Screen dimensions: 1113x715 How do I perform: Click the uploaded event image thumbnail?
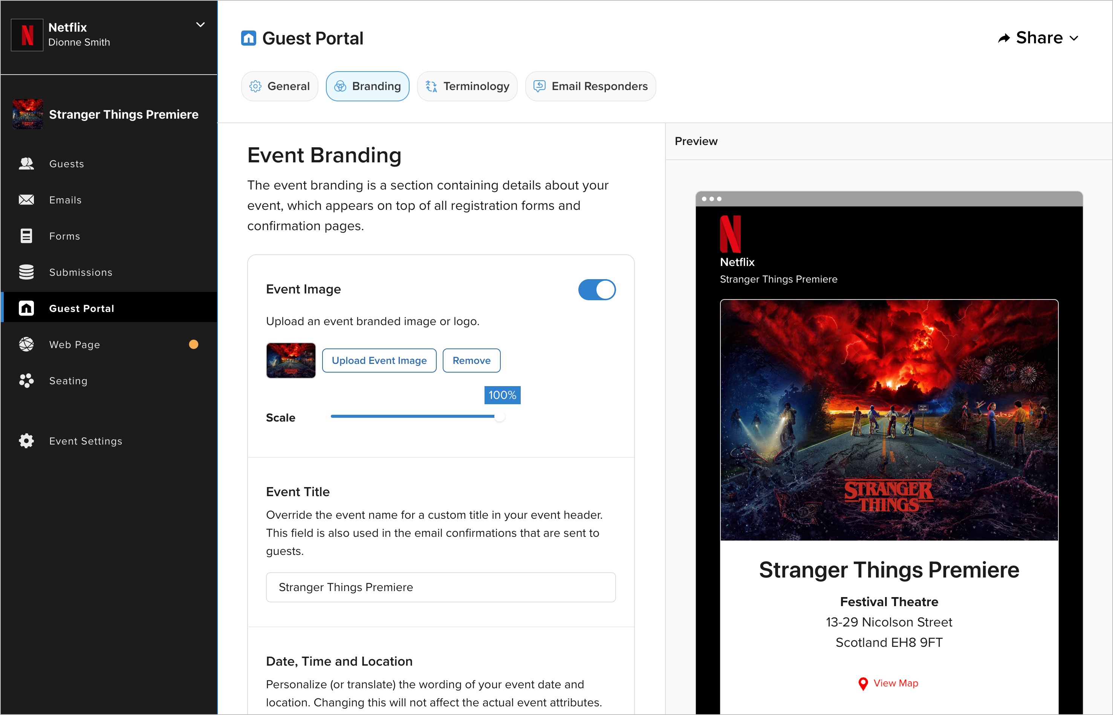290,360
